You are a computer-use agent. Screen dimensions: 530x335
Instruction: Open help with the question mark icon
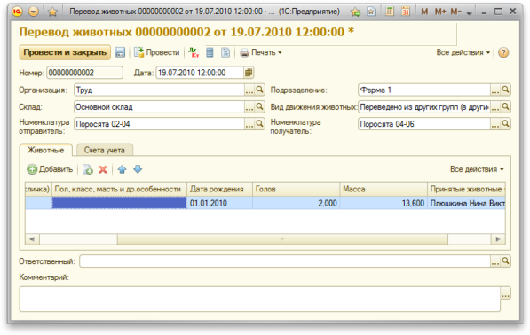[x=503, y=52]
